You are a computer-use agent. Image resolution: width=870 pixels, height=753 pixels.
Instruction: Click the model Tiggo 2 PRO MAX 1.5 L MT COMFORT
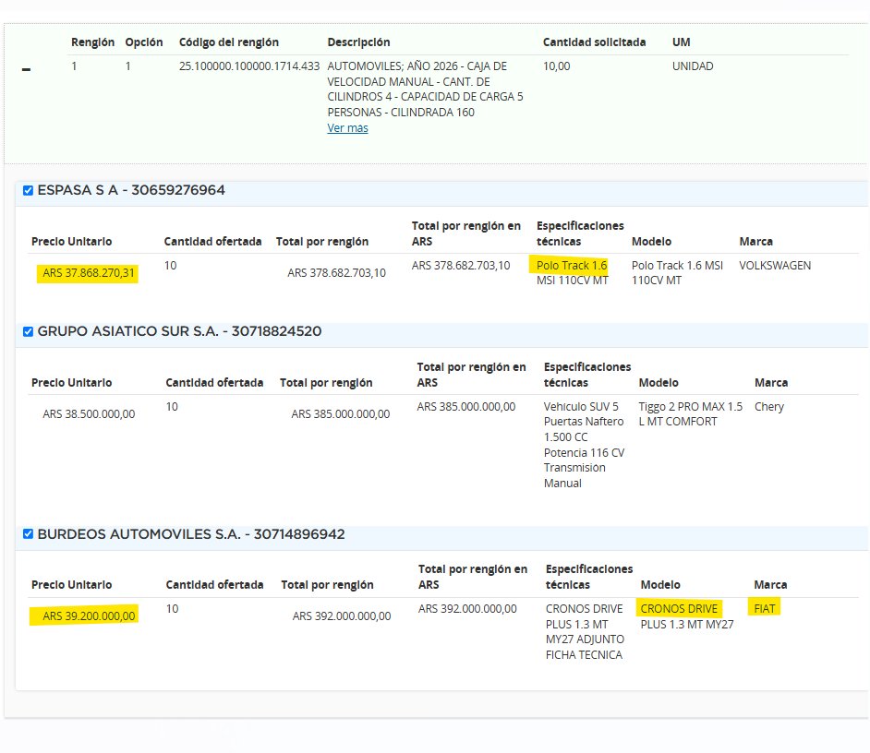(690, 414)
